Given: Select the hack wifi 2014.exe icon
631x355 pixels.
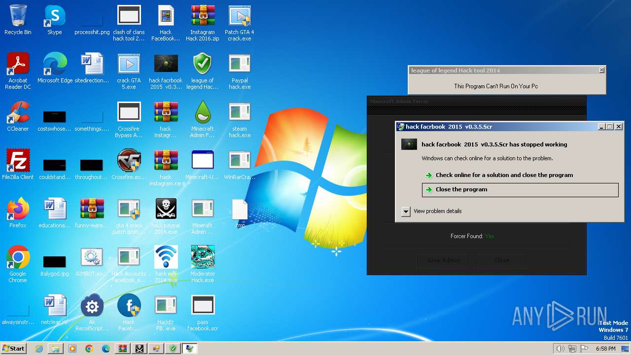Looking at the screenshot, I should 166,264.
